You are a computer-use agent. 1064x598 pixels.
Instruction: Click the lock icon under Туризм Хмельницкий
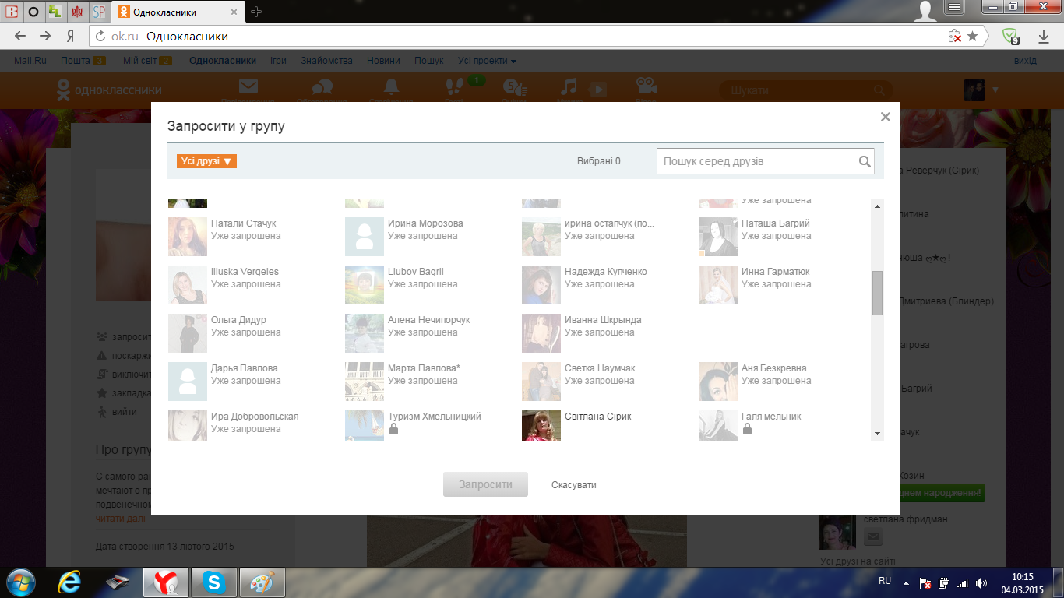tap(393, 429)
